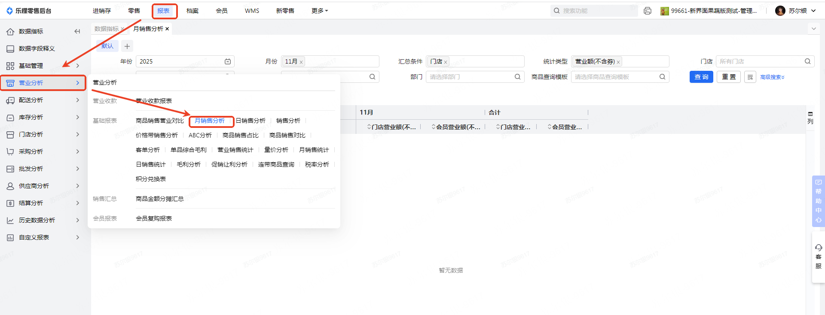This screenshot has width=825, height=315.
Task: Open 会员复购报表 link
Action: [154, 218]
